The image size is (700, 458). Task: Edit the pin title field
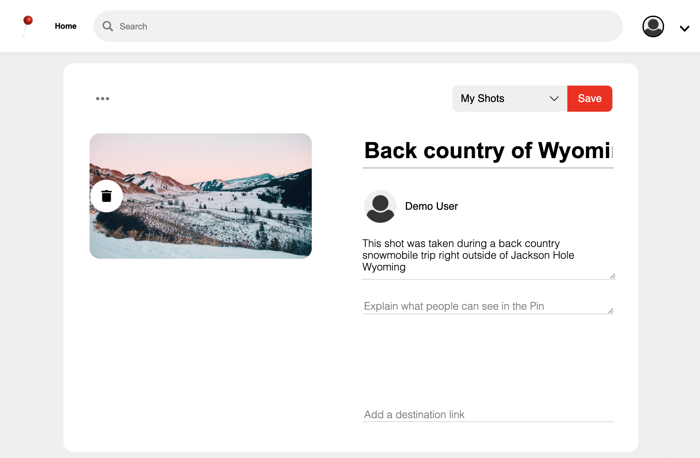click(x=488, y=151)
